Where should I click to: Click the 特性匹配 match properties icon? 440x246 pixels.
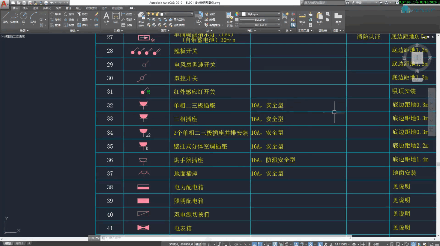[x=229, y=20]
